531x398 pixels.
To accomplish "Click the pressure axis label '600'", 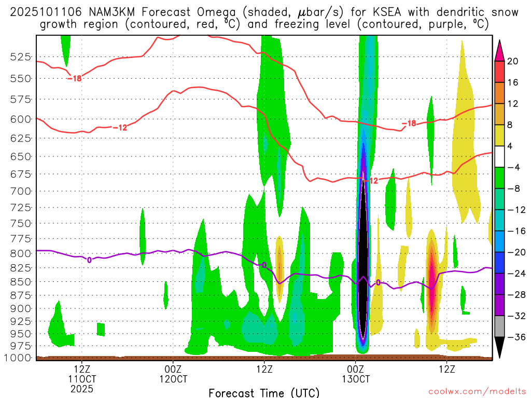I will pyautogui.click(x=21, y=119).
